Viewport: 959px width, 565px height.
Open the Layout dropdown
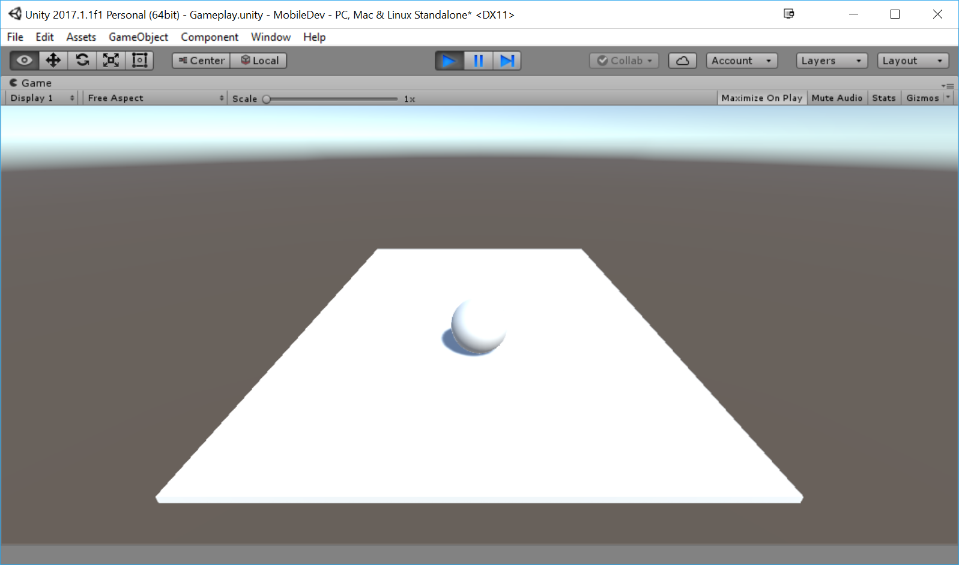[x=913, y=61]
